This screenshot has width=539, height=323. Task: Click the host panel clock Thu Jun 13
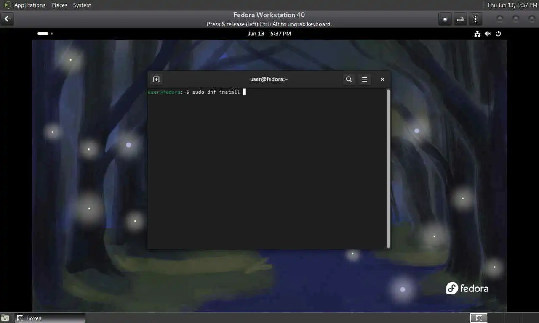[512, 5]
